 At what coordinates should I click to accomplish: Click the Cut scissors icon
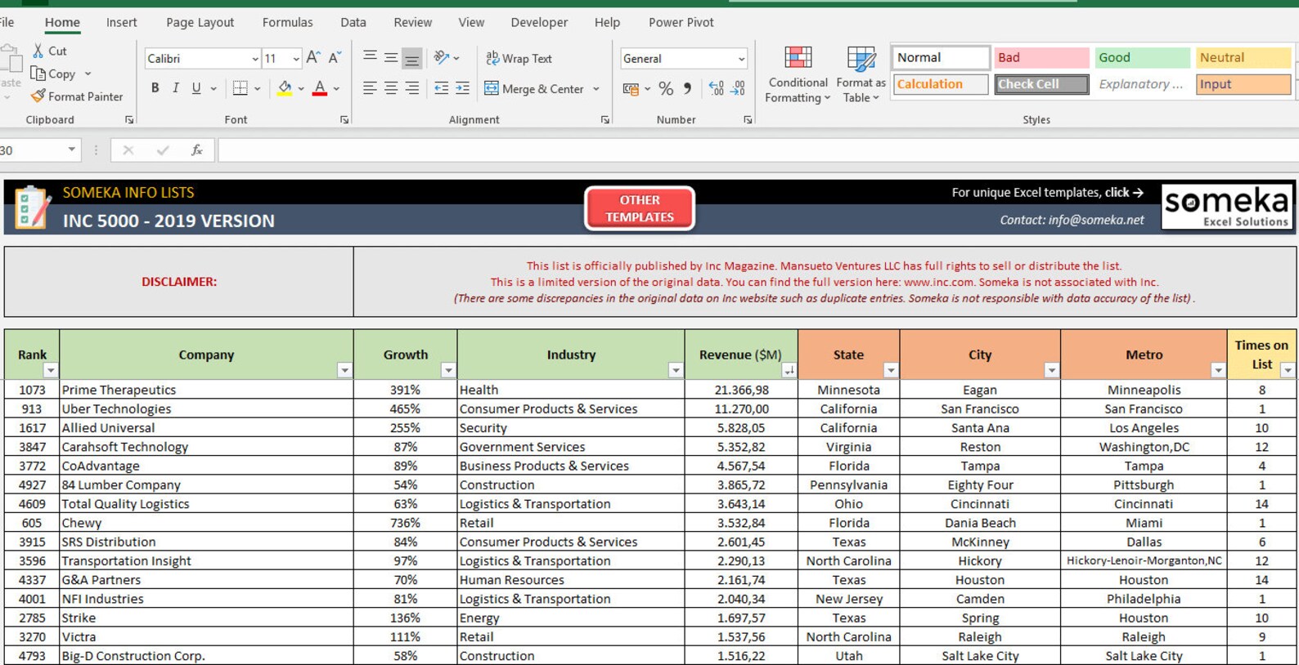click(38, 51)
